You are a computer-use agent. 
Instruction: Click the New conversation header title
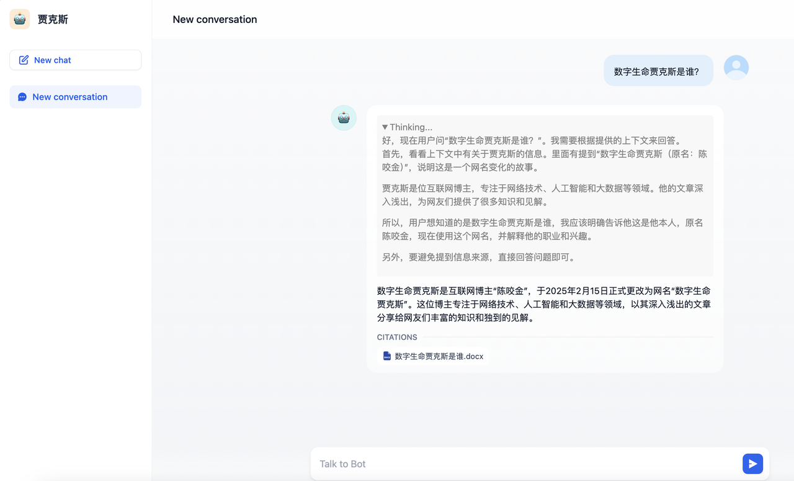click(x=215, y=19)
